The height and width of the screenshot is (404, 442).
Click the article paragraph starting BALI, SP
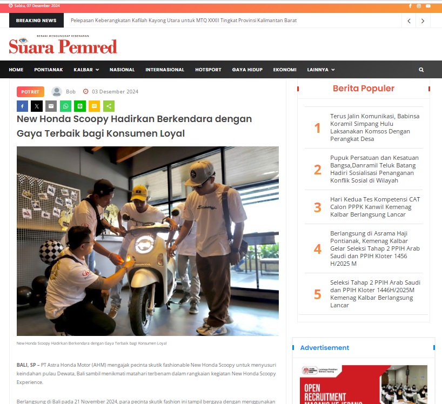[x=146, y=374]
